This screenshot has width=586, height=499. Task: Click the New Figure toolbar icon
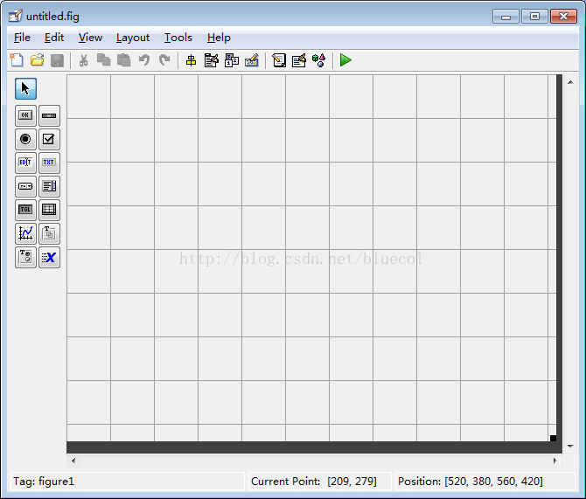pyautogui.click(x=17, y=60)
